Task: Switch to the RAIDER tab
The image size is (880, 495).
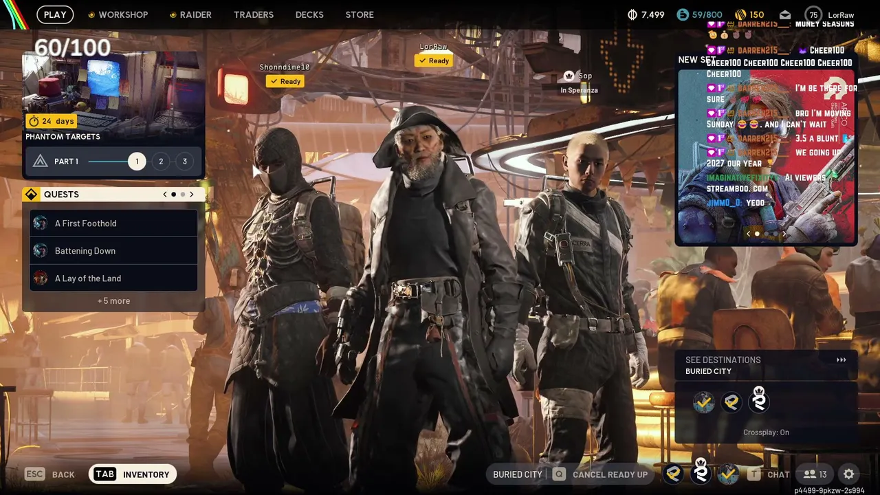Action: (x=190, y=14)
